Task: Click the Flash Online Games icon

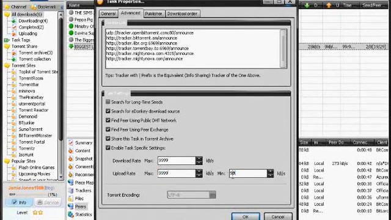Action: [14, 167]
